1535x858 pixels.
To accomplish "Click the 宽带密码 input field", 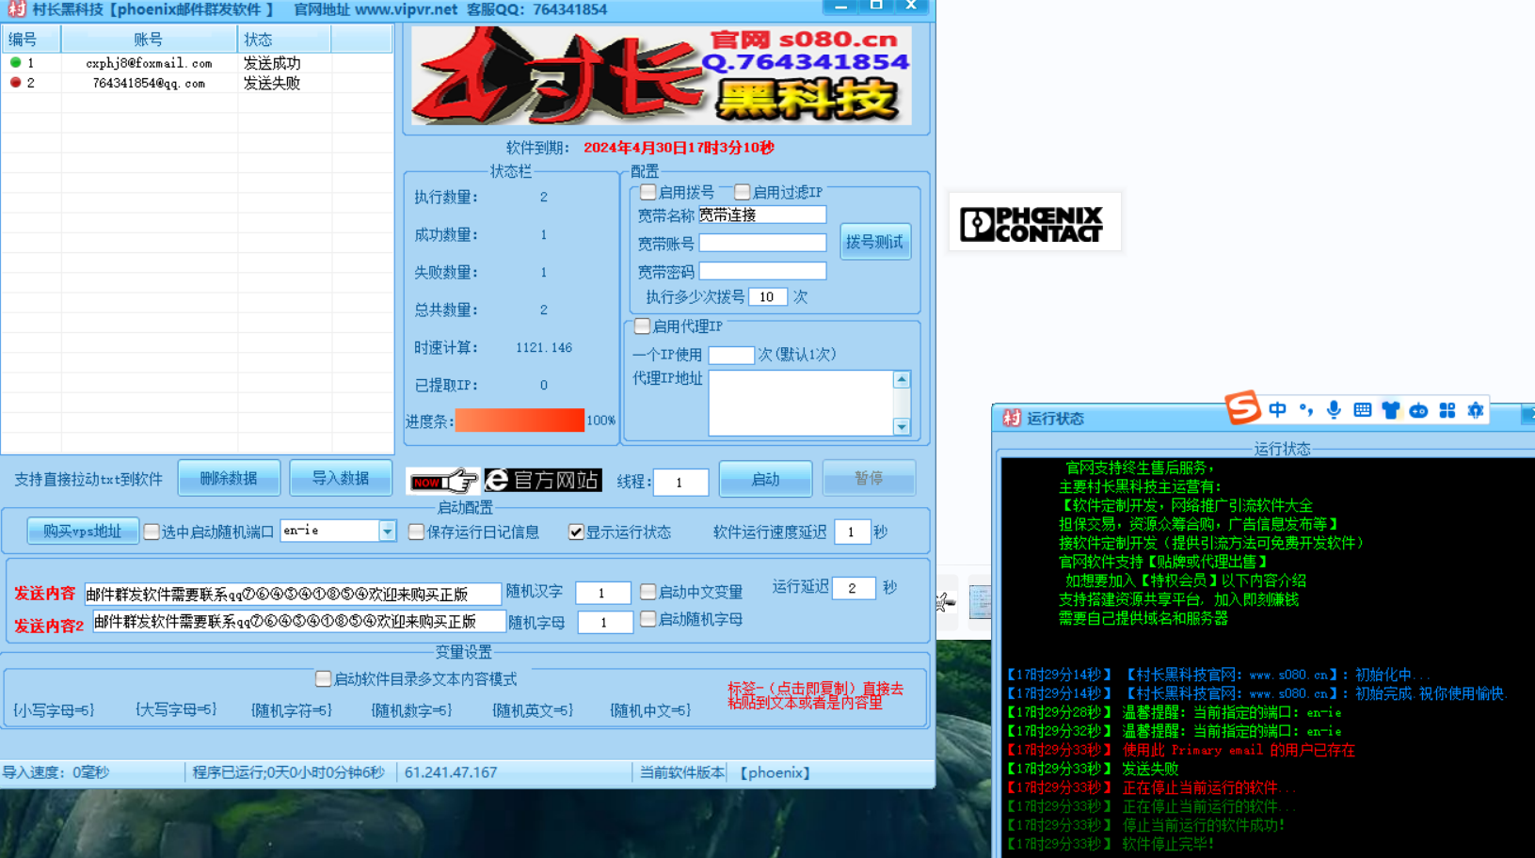I will 762,271.
